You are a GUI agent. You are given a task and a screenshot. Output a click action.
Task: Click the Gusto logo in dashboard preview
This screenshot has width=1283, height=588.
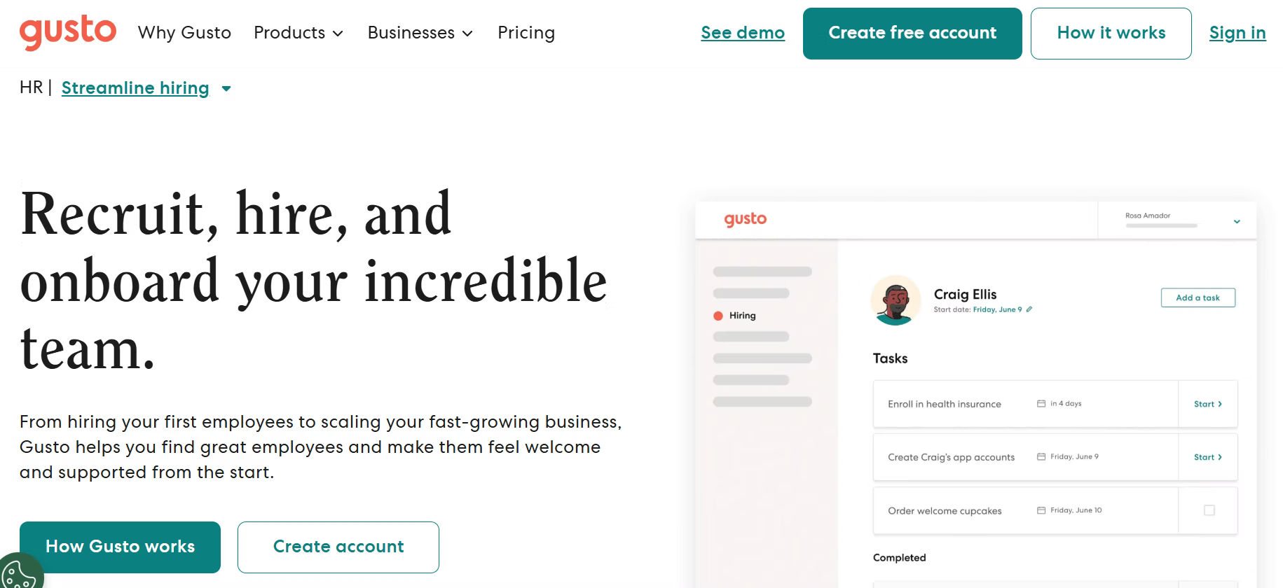pyautogui.click(x=745, y=219)
